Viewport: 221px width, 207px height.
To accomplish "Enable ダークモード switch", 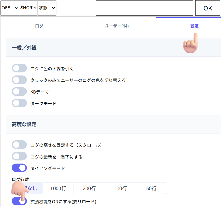I will 19,103.
